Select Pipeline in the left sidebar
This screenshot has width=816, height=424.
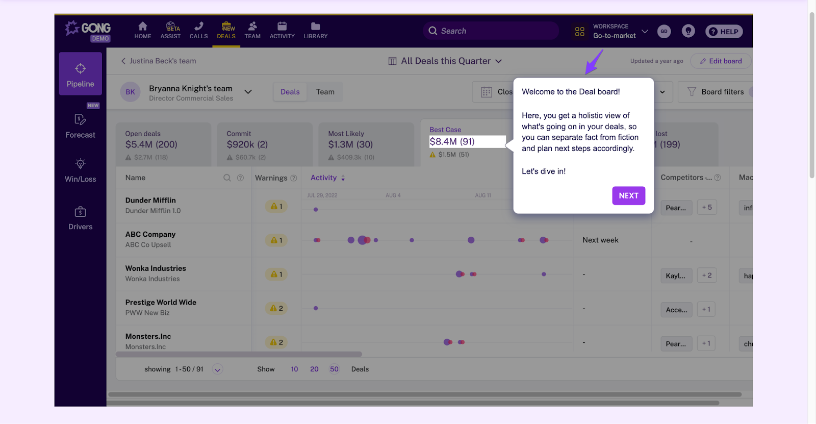coord(81,74)
